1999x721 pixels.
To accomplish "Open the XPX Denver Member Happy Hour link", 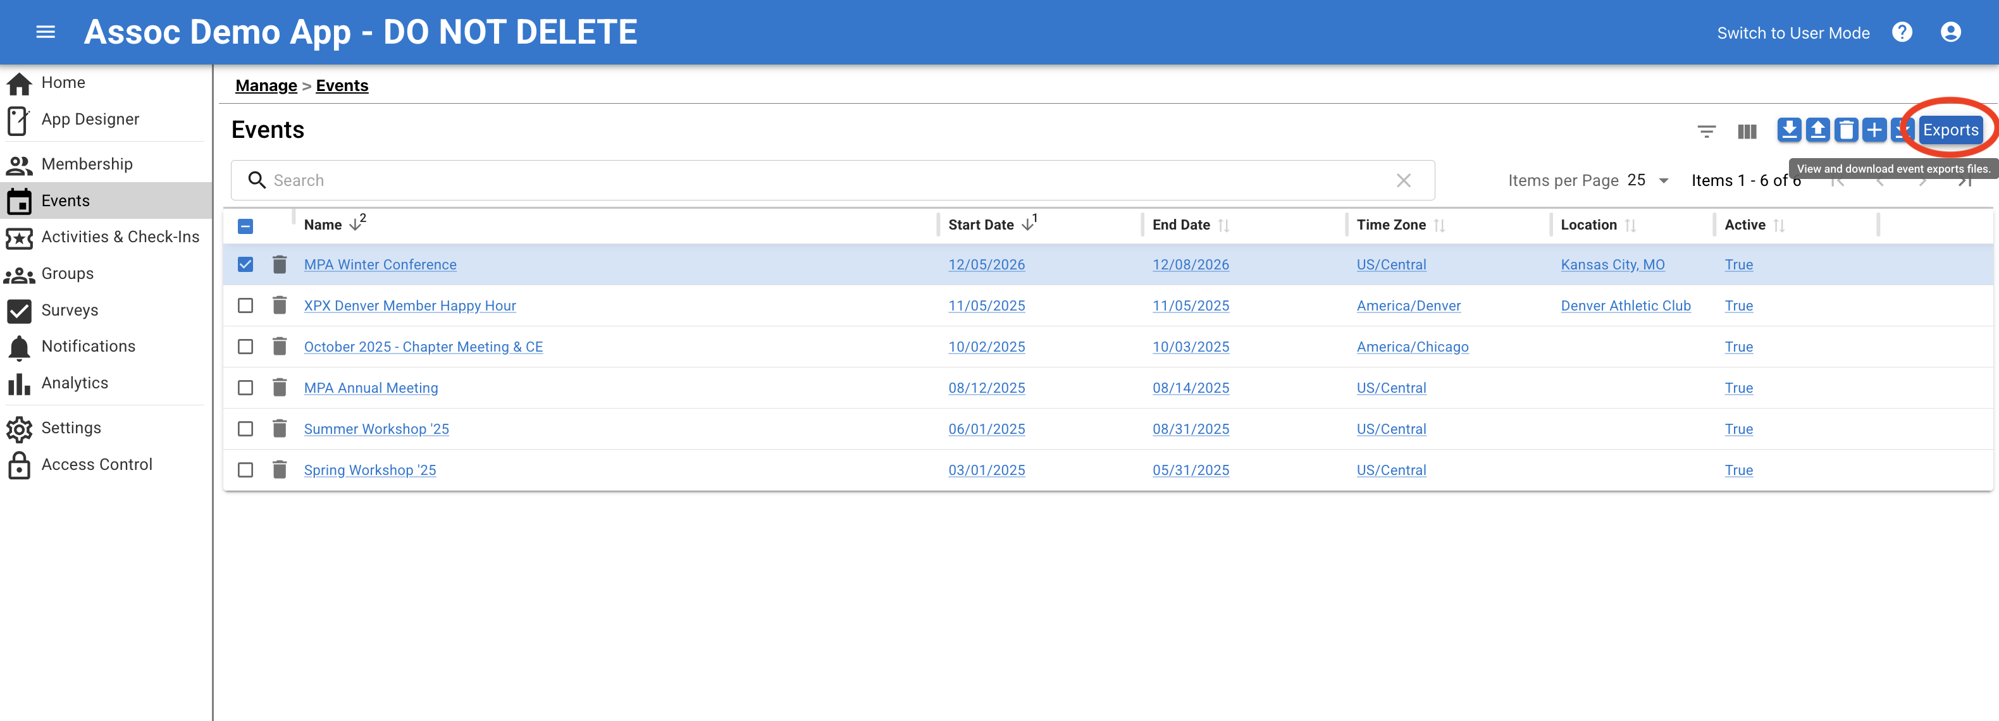I will pyautogui.click(x=410, y=305).
